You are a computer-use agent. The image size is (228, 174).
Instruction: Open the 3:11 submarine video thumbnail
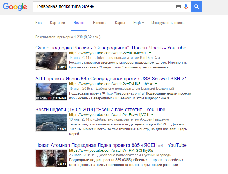pos(51,61)
